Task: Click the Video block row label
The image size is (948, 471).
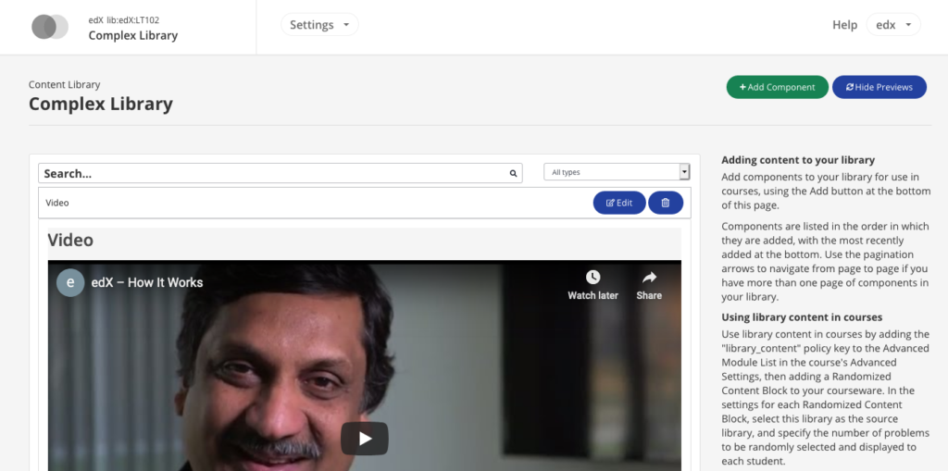Action: (x=57, y=203)
